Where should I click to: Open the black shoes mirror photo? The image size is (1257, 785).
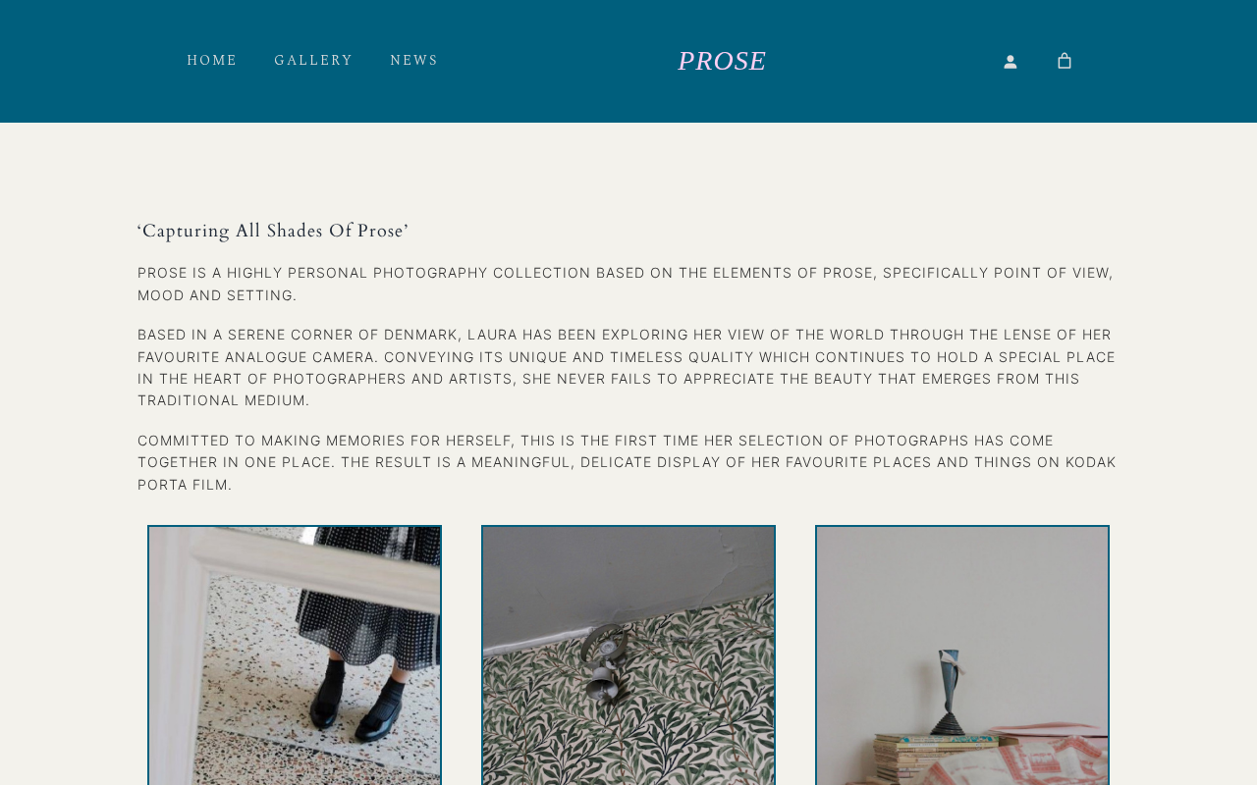pos(295,655)
